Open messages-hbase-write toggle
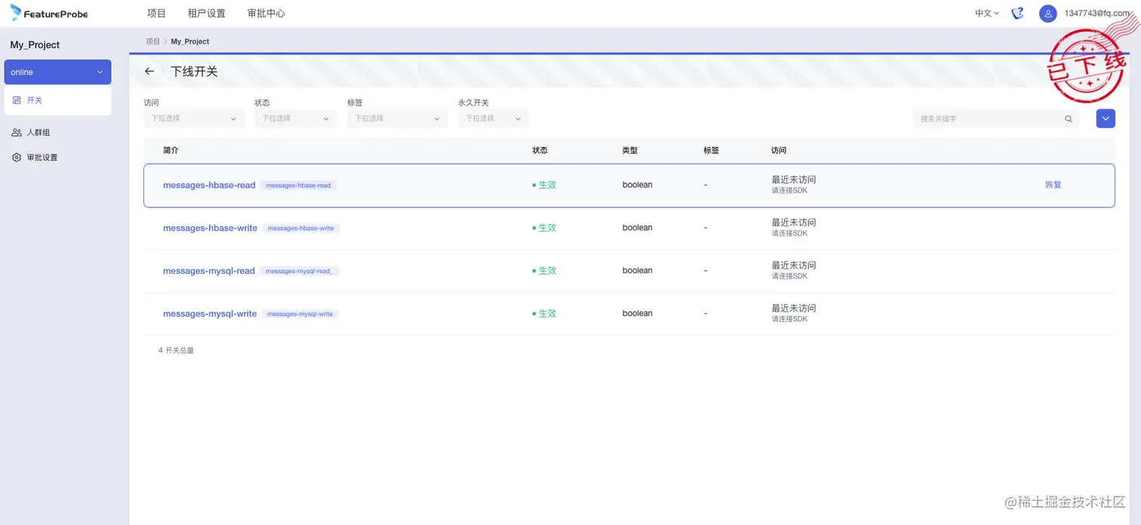This screenshot has width=1141, height=525. pyautogui.click(x=210, y=228)
